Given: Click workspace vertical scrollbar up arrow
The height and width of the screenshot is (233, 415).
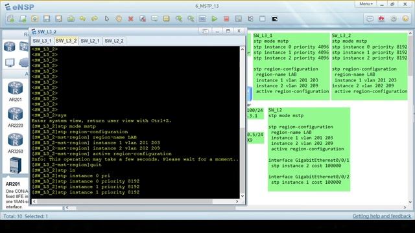Looking at the screenshot, I should coord(410,34).
